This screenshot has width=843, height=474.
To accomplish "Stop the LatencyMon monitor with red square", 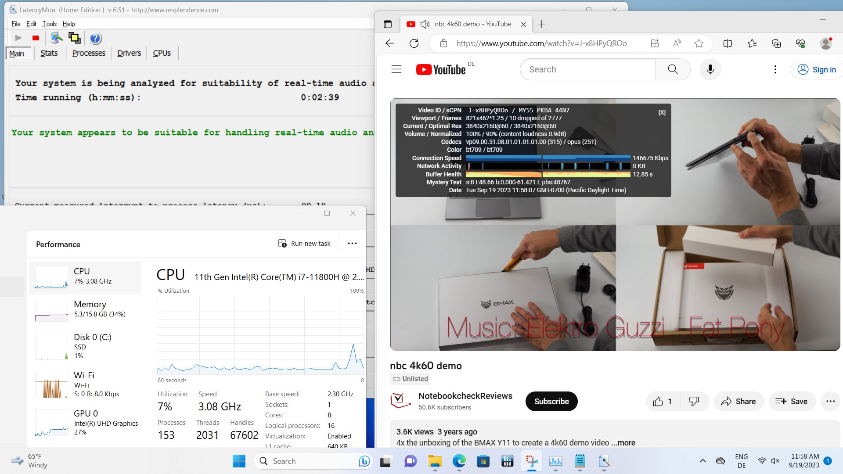I will point(36,38).
